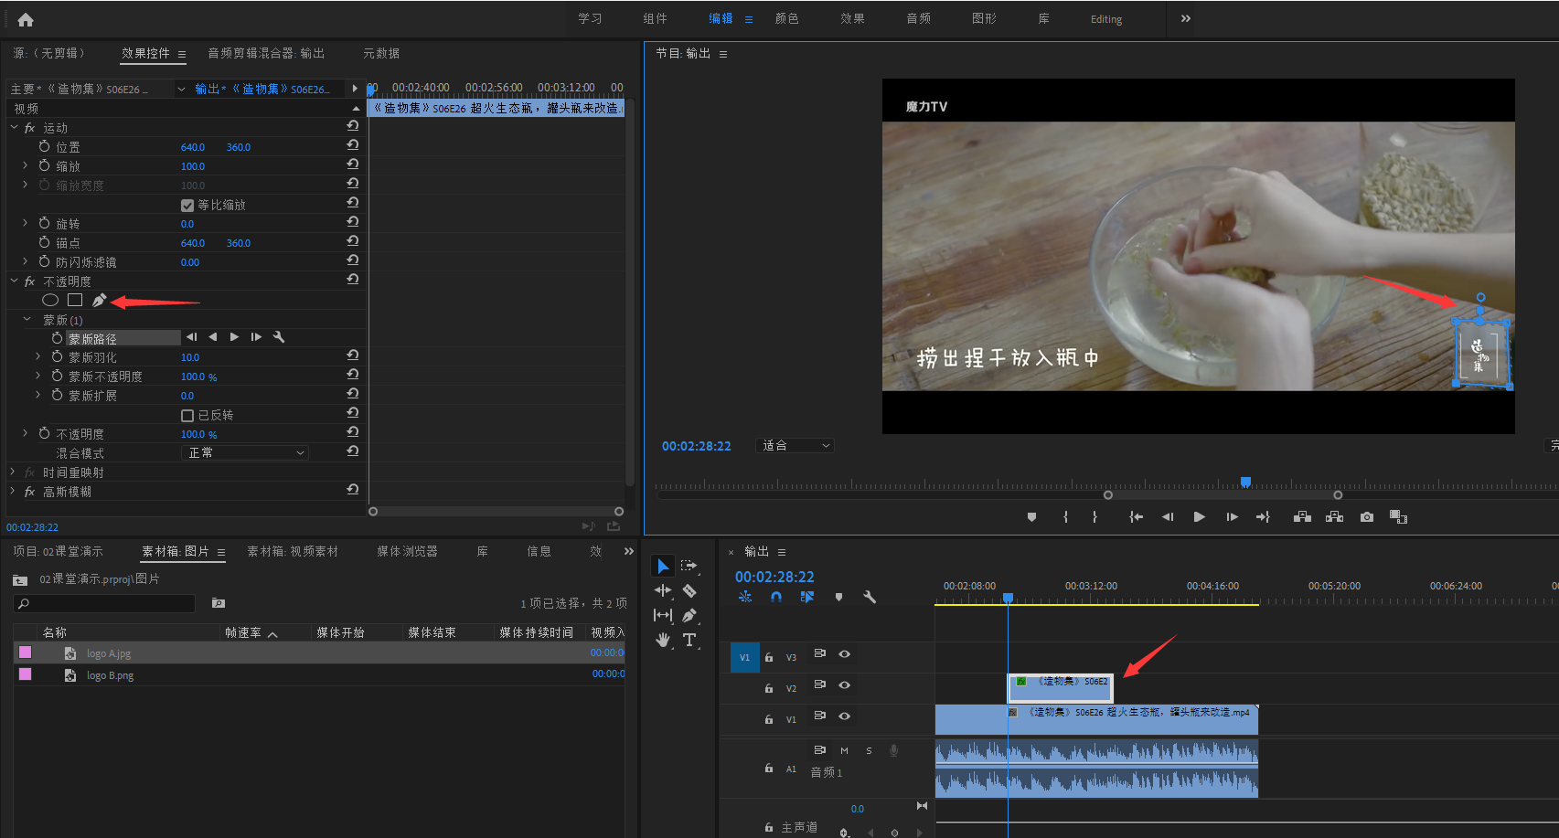Click the Home icon
This screenshot has width=1559, height=838.
pos(26,19)
